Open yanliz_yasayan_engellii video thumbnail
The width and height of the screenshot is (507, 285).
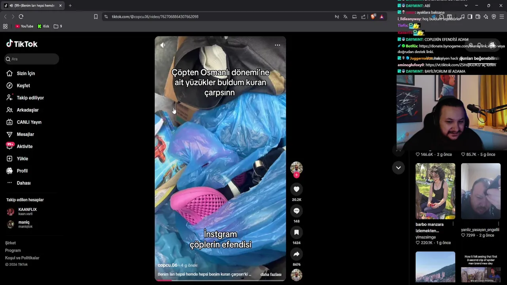(480, 191)
